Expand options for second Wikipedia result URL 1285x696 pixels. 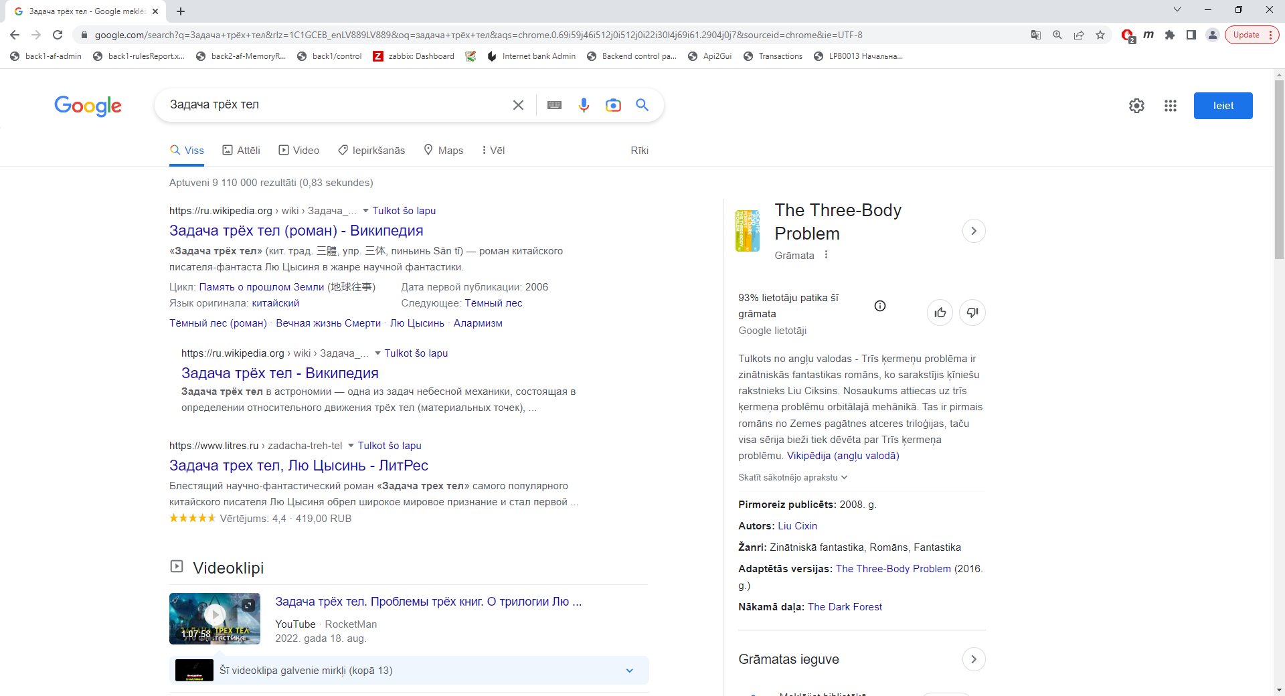[x=377, y=353]
